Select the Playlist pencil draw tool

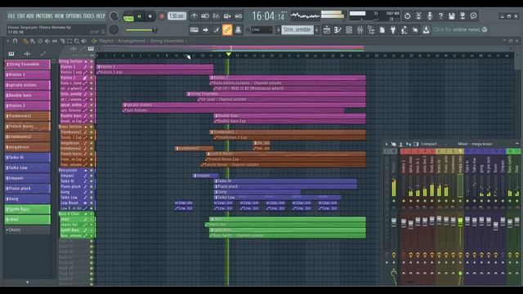click(x=25, y=41)
